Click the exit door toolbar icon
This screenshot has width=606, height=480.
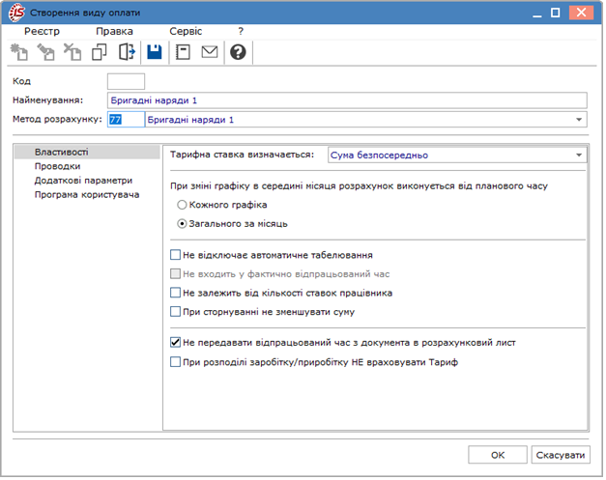pos(127,52)
